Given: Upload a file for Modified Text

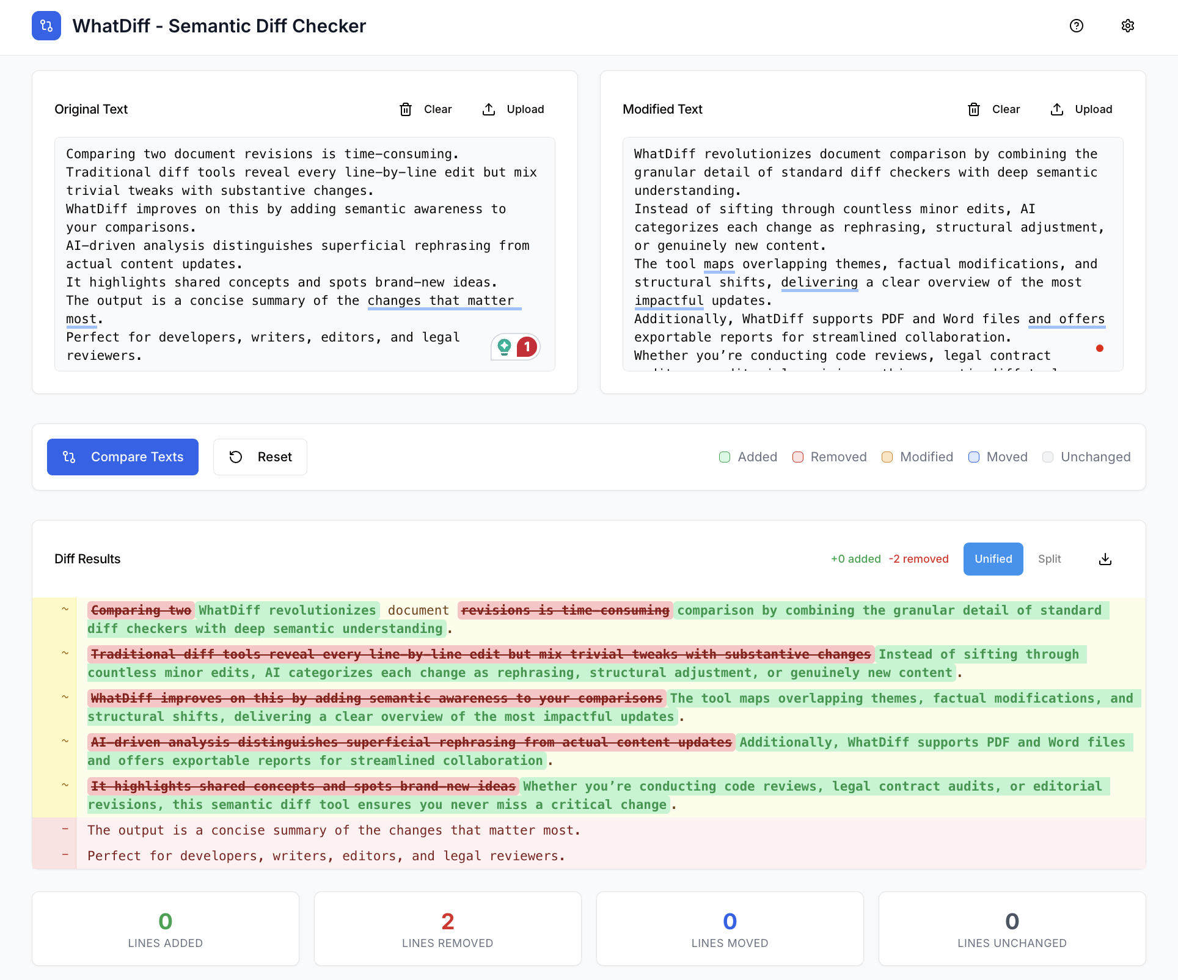Looking at the screenshot, I should (x=1081, y=109).
